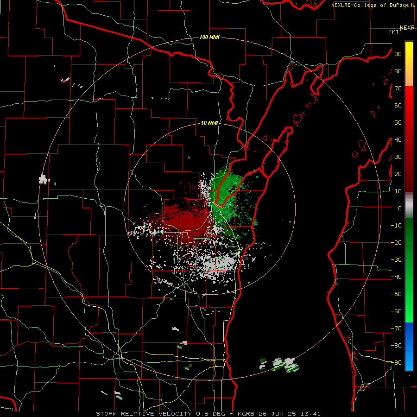
Task: Pick the gray zero-velocity color bar segment
Action: (x=409, y=205)
